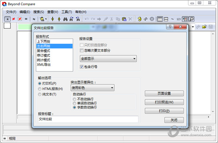Choose 不自动换行 radio option

click(x=74, y=99)
